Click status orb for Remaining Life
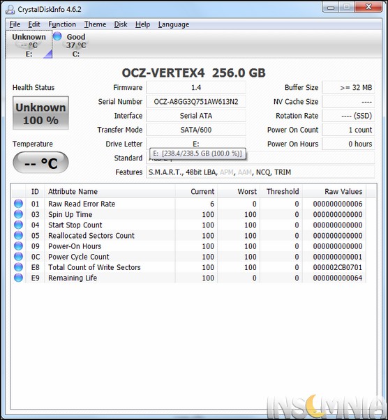 pos(18,278)
